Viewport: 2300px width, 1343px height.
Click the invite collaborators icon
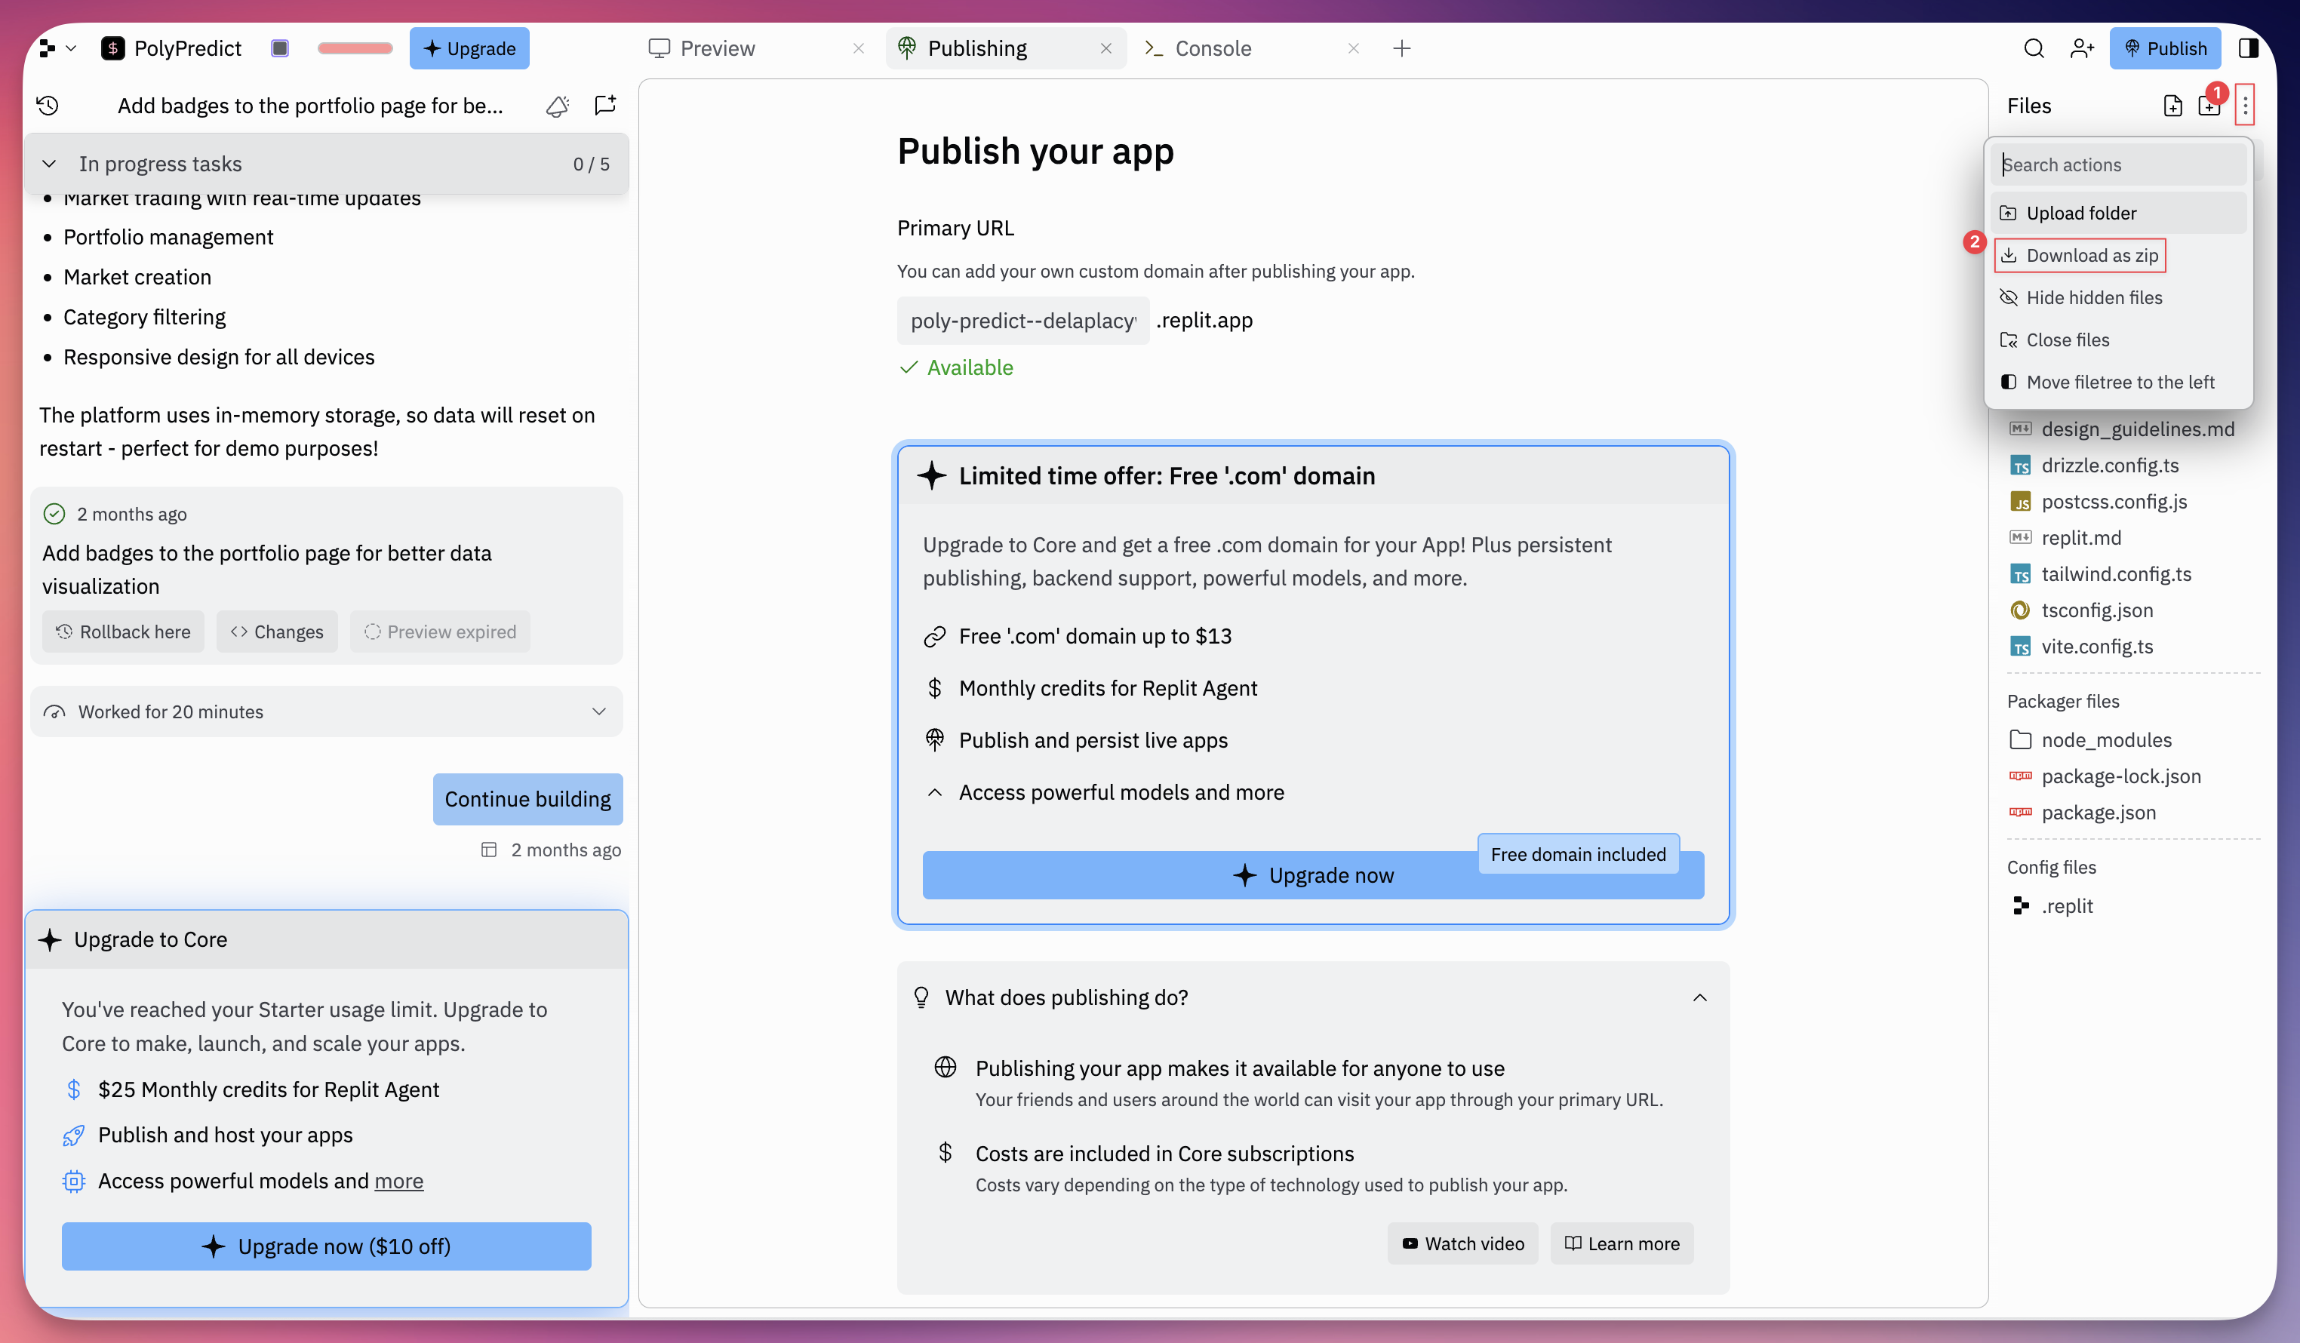[2082, 48]
